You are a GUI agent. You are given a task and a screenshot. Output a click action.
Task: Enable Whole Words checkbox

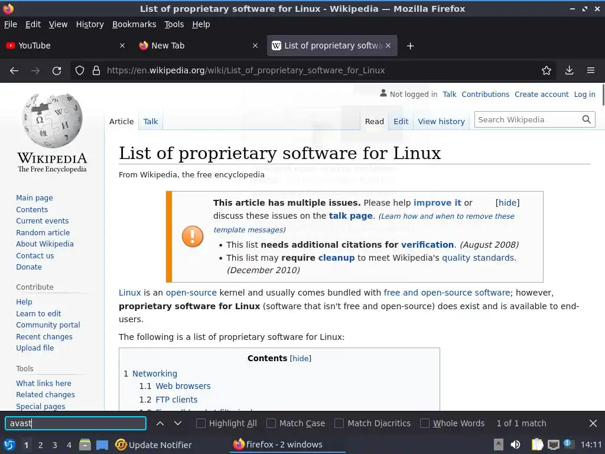tap(424, 423)
